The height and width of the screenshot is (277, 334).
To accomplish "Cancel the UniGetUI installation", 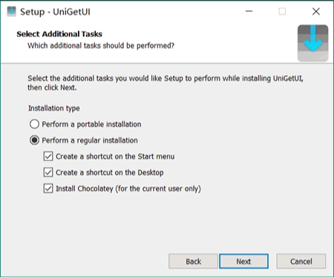I will coord(301,261).
